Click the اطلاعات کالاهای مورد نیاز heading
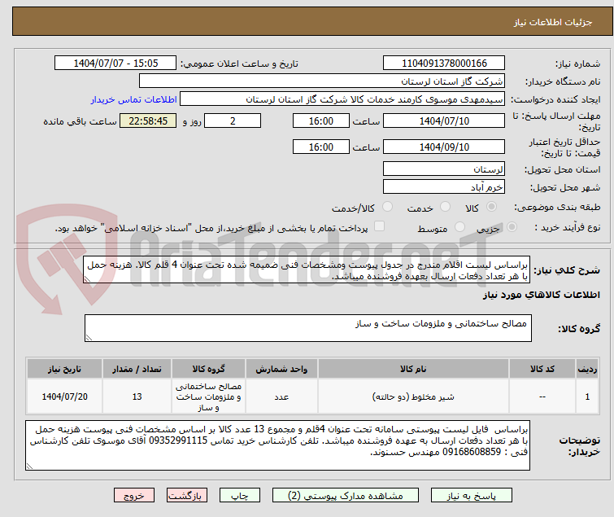 coord(542,295)
